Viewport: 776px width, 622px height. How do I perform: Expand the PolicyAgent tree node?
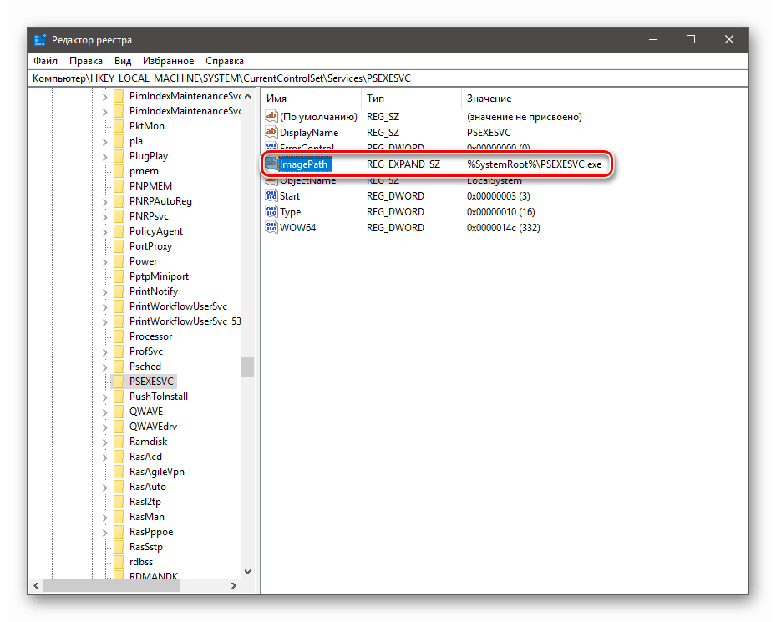105,231
